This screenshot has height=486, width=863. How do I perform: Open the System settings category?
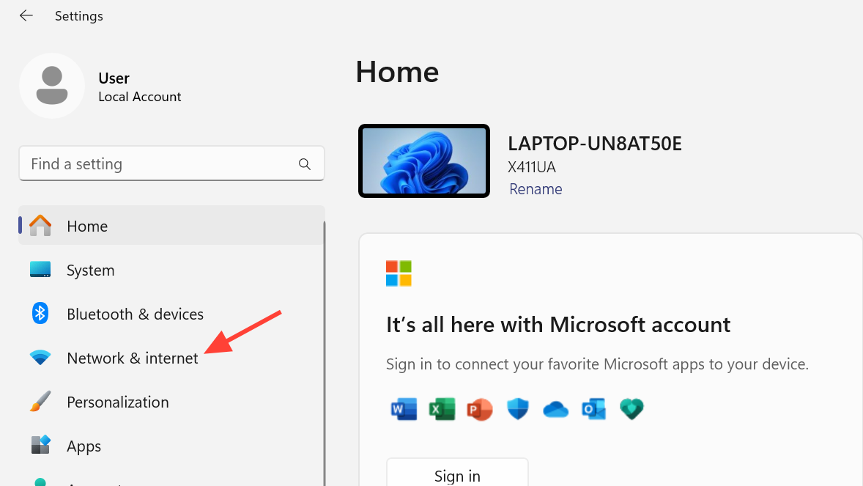point(90,270)
